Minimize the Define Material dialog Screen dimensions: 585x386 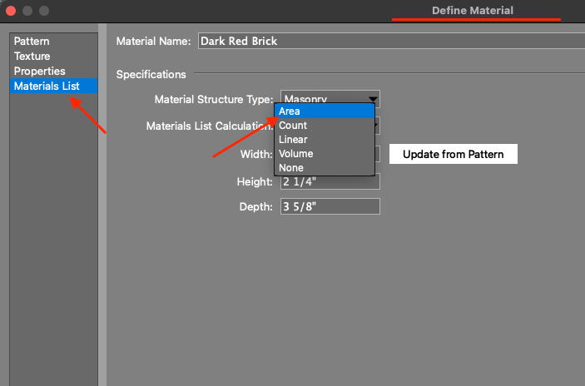[x=27, y=11]
